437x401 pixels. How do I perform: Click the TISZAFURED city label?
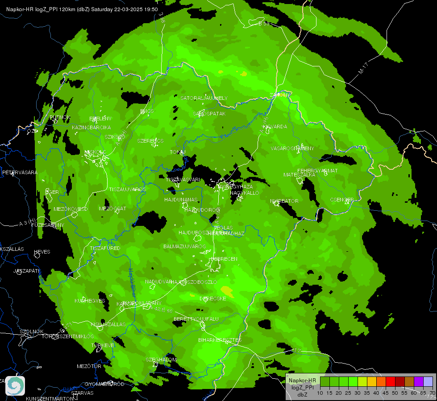105,248
